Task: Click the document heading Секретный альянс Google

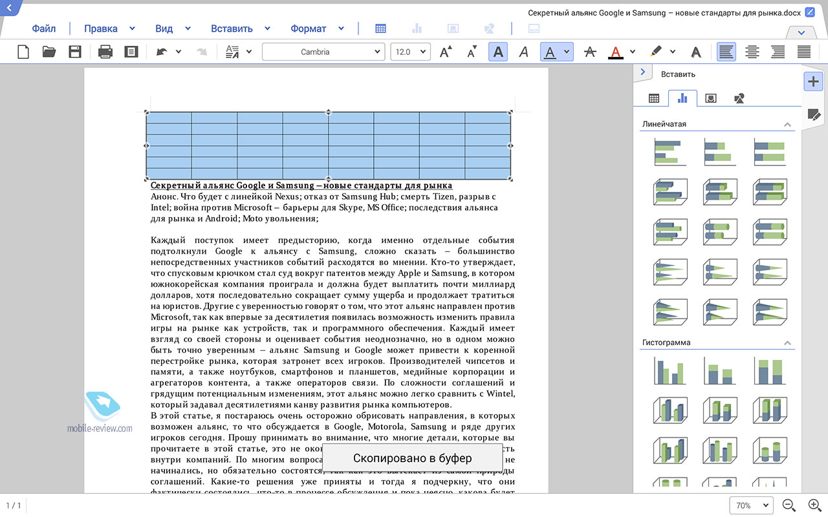Action: click(301, 185)
